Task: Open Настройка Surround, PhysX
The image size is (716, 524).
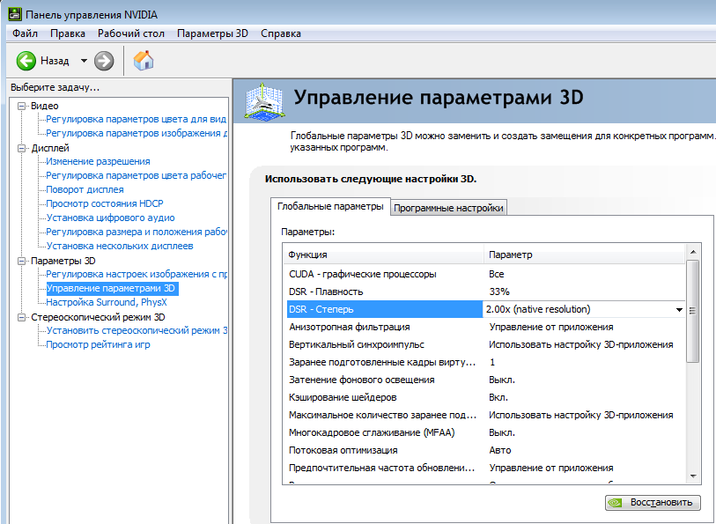Action: 107,302
